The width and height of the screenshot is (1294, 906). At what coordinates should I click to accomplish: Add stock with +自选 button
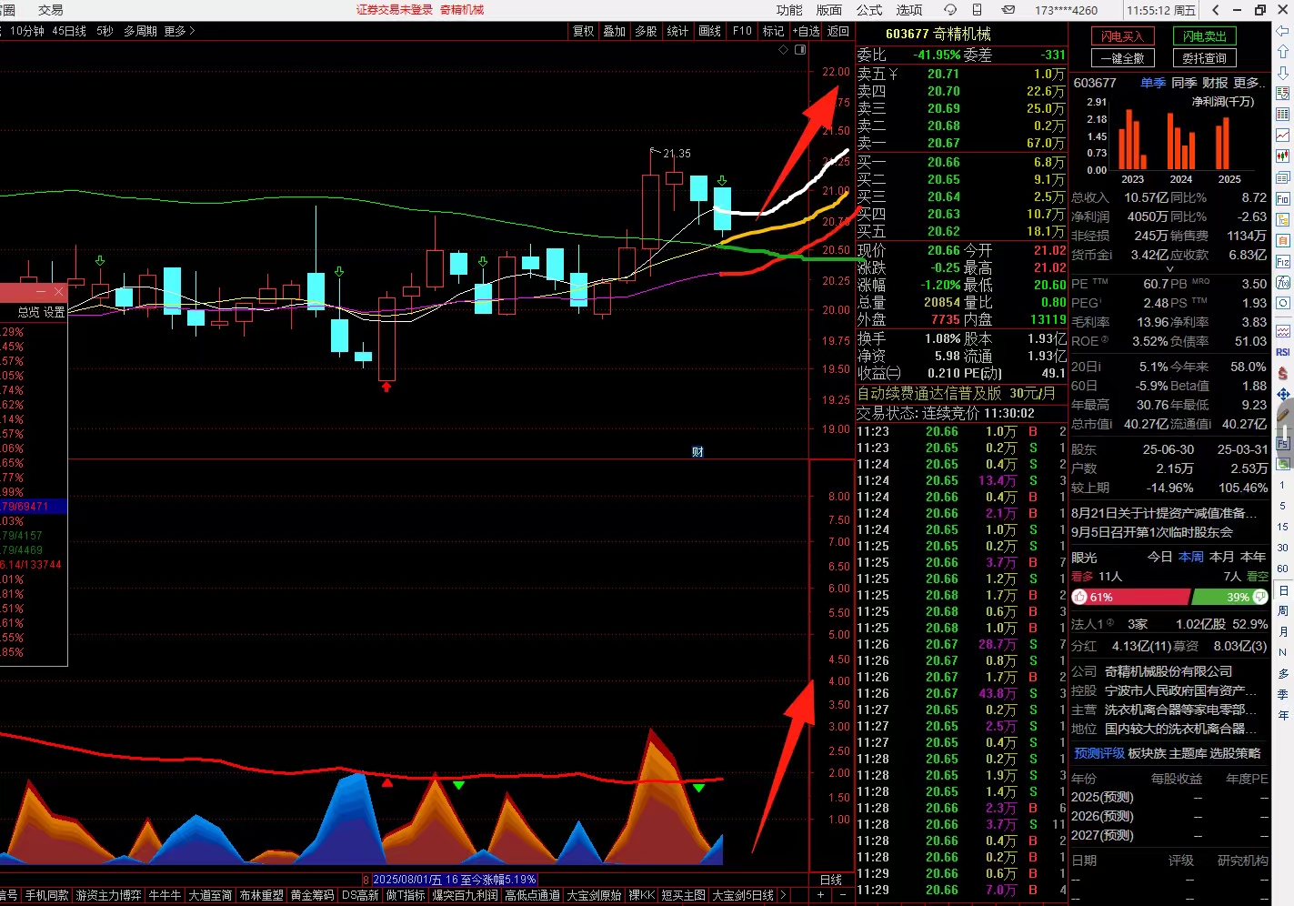coord(807,31)
